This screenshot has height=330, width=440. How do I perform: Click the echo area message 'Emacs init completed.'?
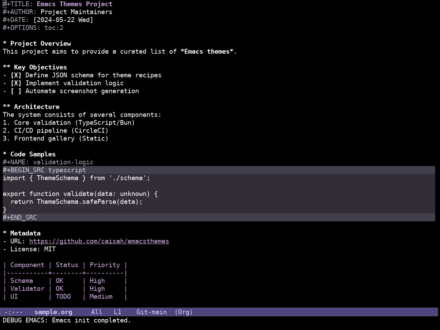(x=91, y=320)
